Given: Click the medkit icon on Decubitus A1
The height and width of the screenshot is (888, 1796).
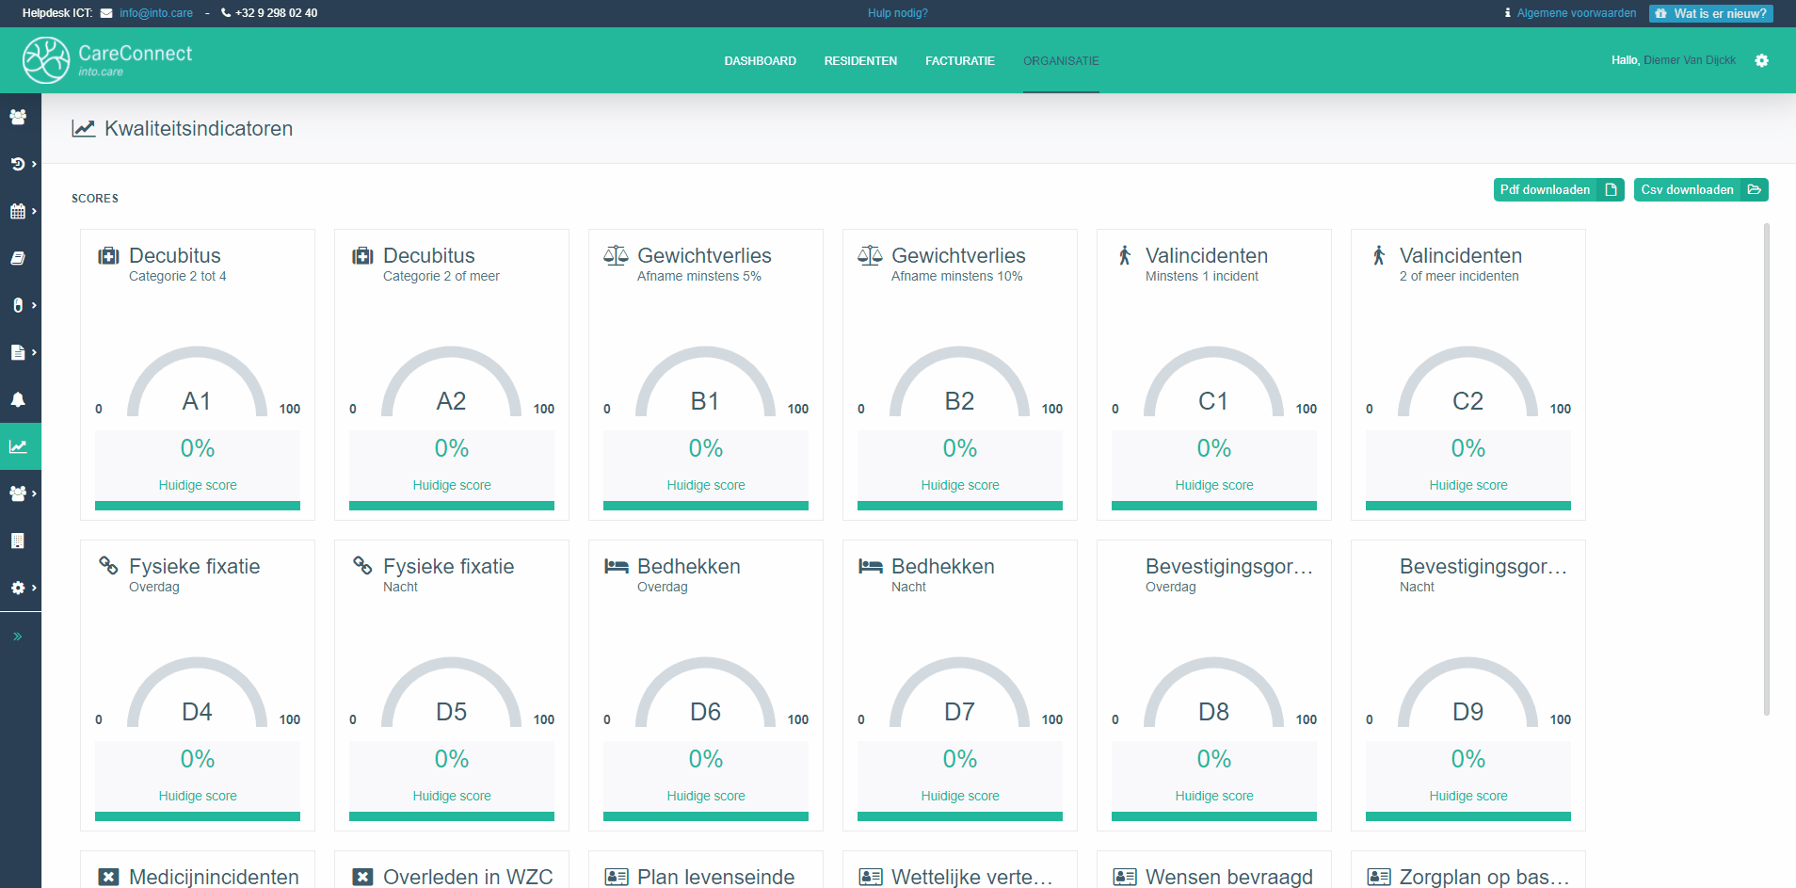Looking at the screenshot, I should [108, 256].
